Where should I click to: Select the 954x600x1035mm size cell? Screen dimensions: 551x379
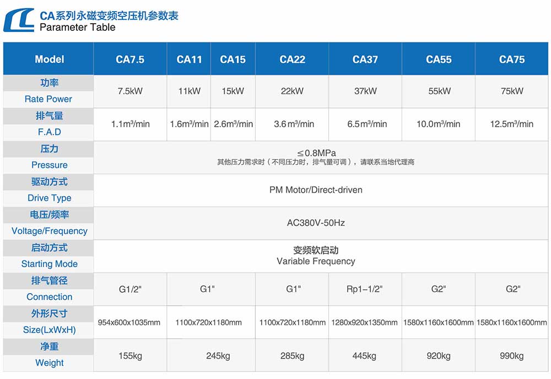coord(129,322)
